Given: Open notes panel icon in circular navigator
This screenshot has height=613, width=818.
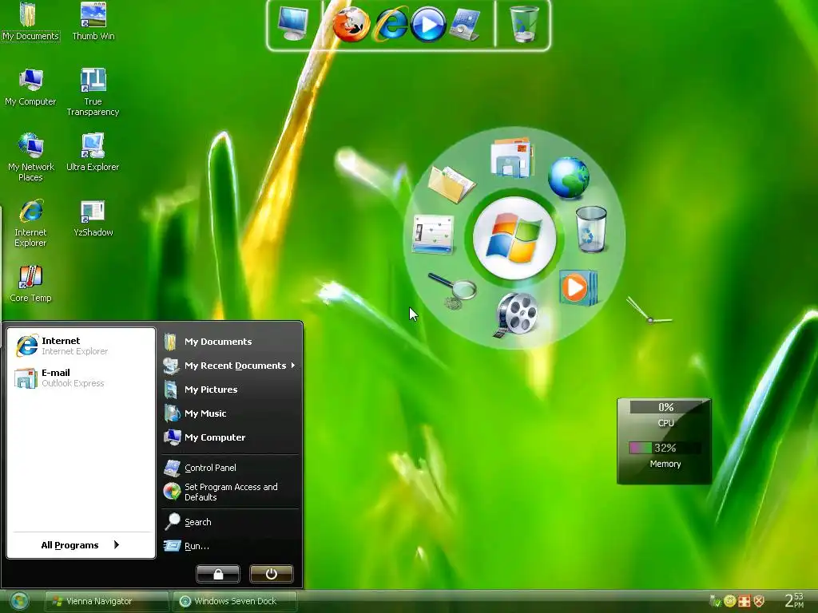Looking at the screenshot, I should coord(432,235).
